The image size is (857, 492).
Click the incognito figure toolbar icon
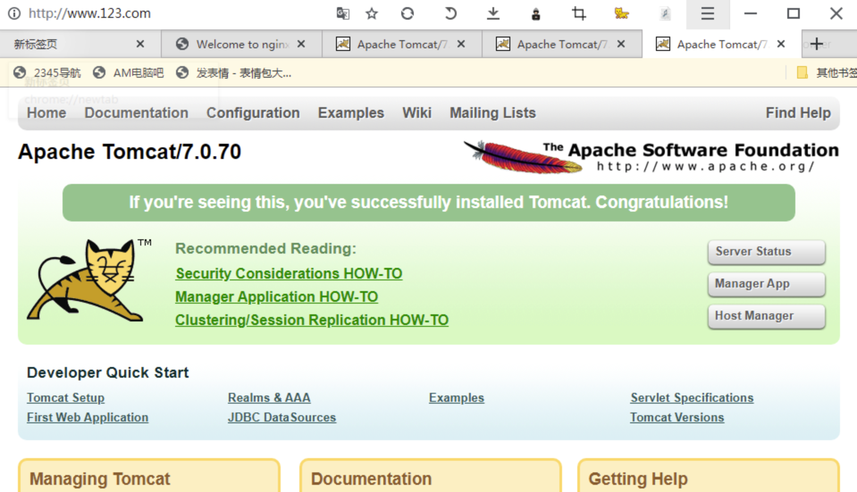[x=536, y=14]
